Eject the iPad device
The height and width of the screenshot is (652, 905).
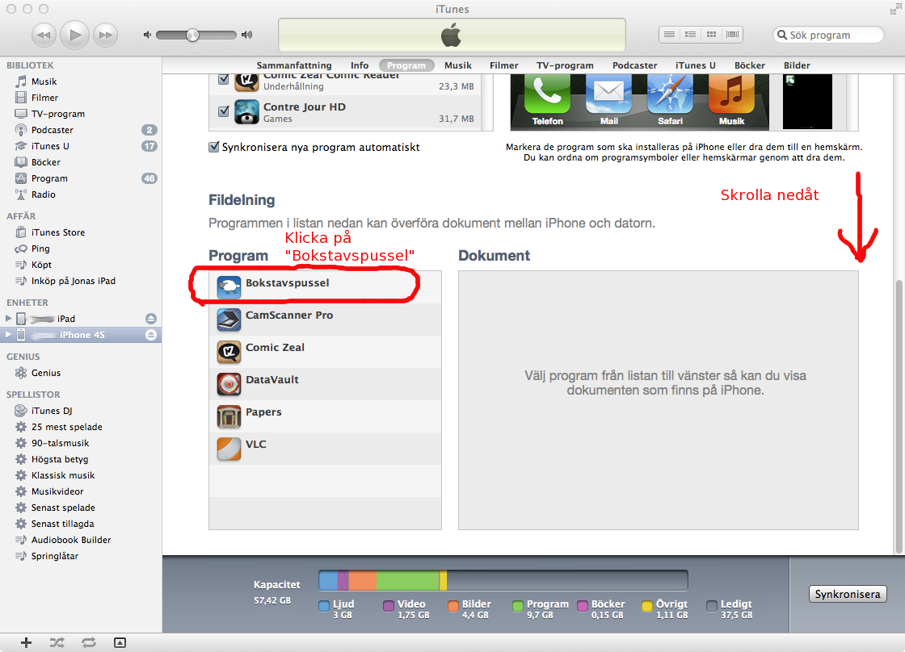click(150, 318)
